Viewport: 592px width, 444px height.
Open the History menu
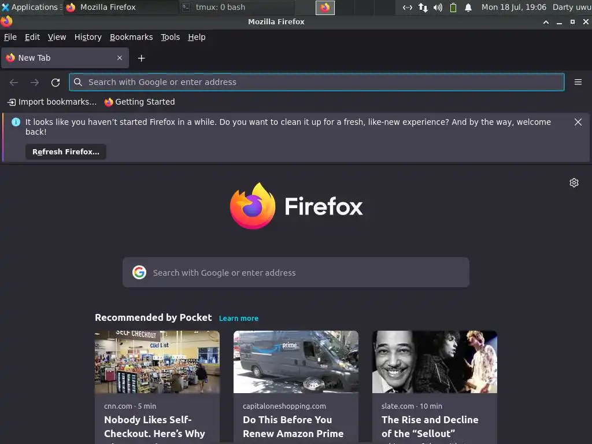click(x=88, y=37)
